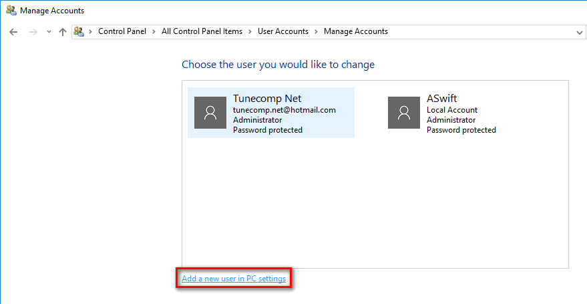Click the User Accounts icon in address bar
Image resolution: width=587 pixels, height=304 pixels.
(79, 32)
